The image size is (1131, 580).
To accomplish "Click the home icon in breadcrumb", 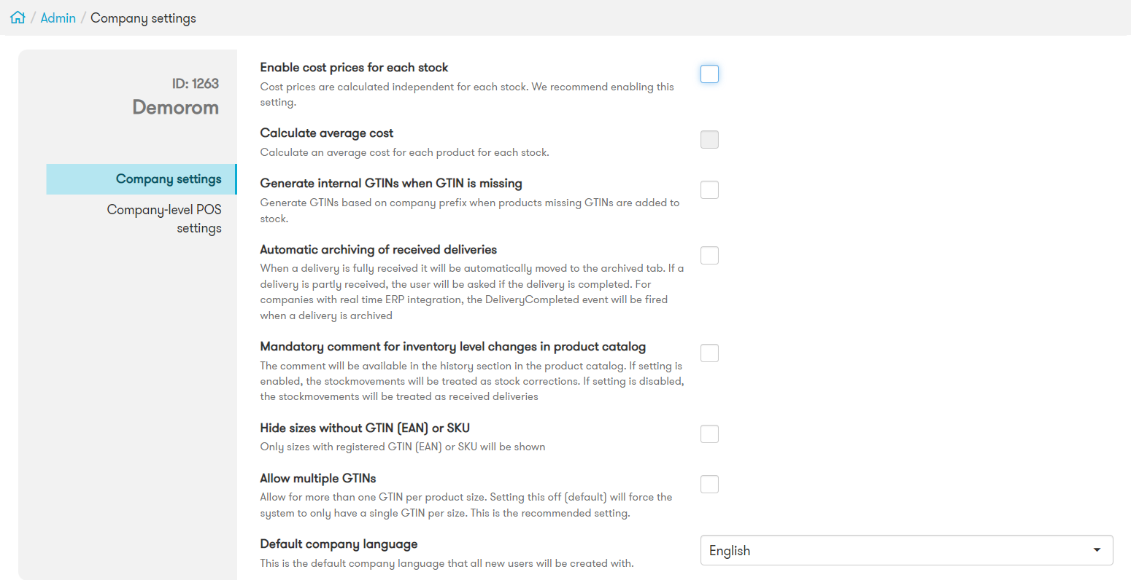I will (x=18, y=17).
